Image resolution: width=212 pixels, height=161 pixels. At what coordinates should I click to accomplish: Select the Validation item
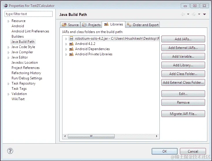pyautogui.click(x=19, y=94)
